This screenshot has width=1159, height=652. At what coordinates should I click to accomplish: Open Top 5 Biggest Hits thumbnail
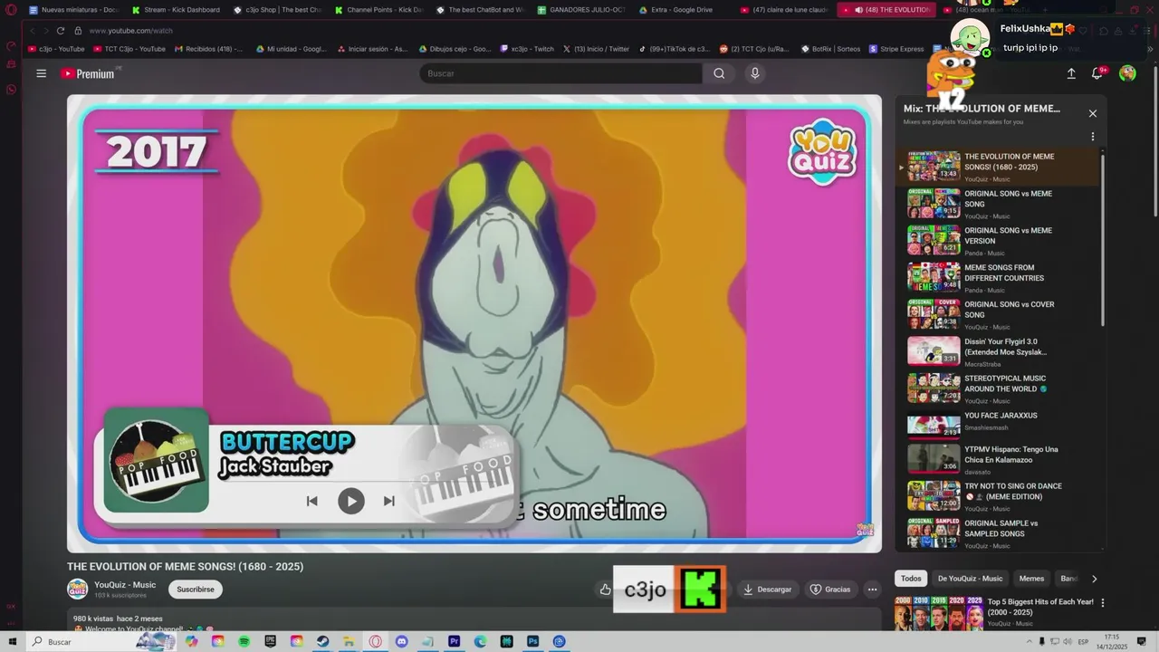[939, 613]
